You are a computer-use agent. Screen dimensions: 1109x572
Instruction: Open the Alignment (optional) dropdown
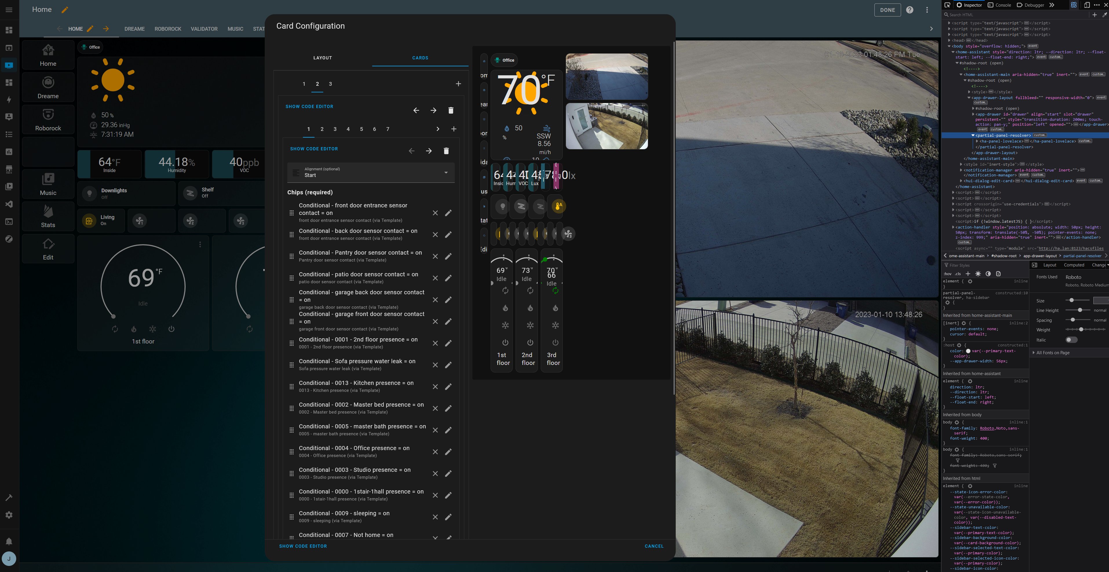click(x=371, y=173)
